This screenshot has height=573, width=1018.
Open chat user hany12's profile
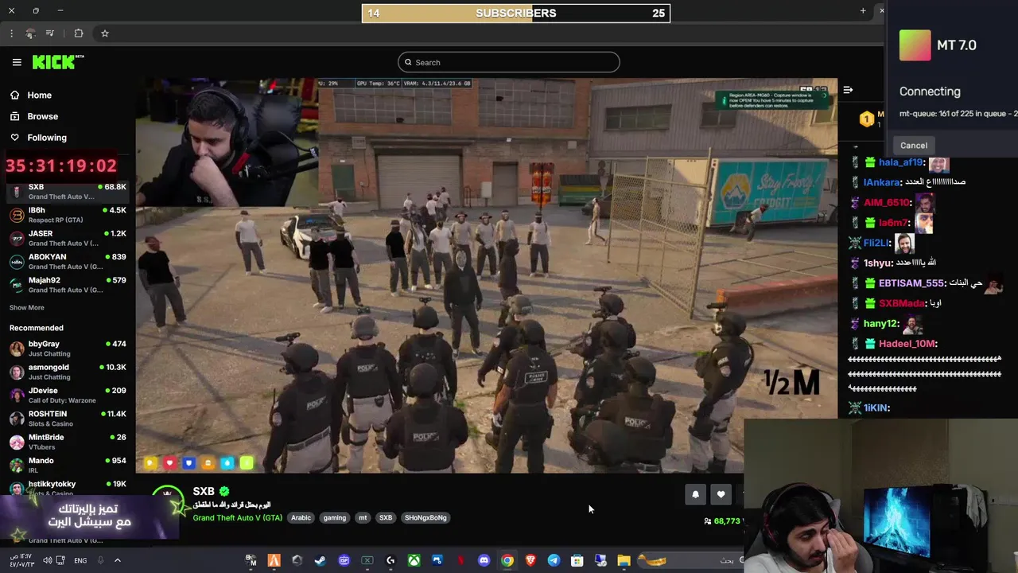pyautogui.click(x=880, y=324)
